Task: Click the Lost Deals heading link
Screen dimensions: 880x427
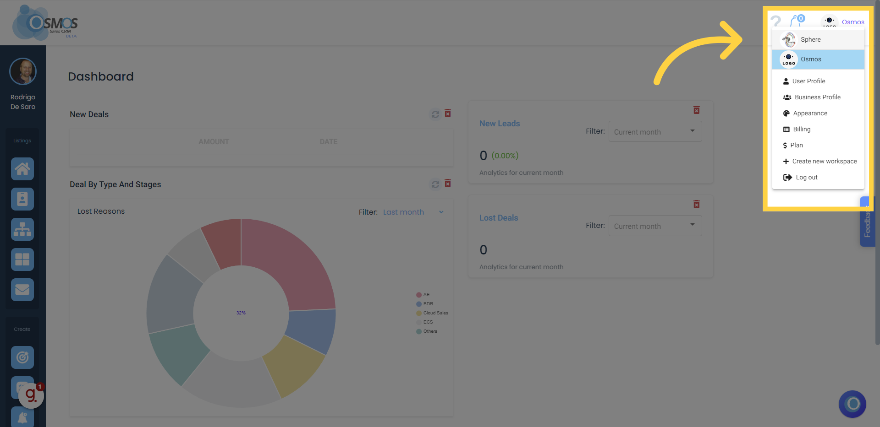Action: (x=499, y=218)
